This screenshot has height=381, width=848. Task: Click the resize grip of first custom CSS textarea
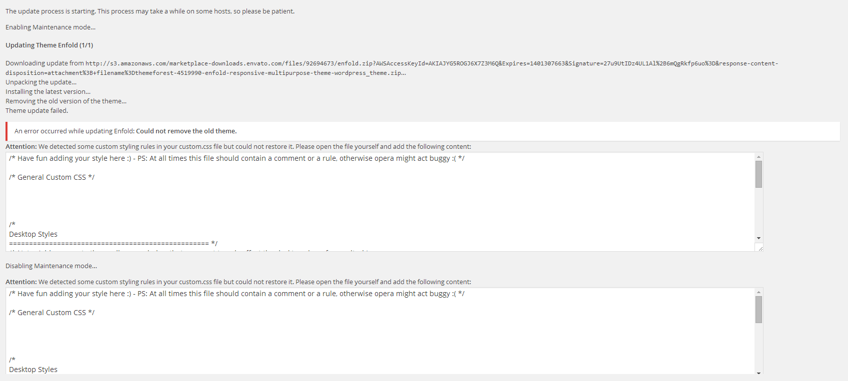coord(760,248)
